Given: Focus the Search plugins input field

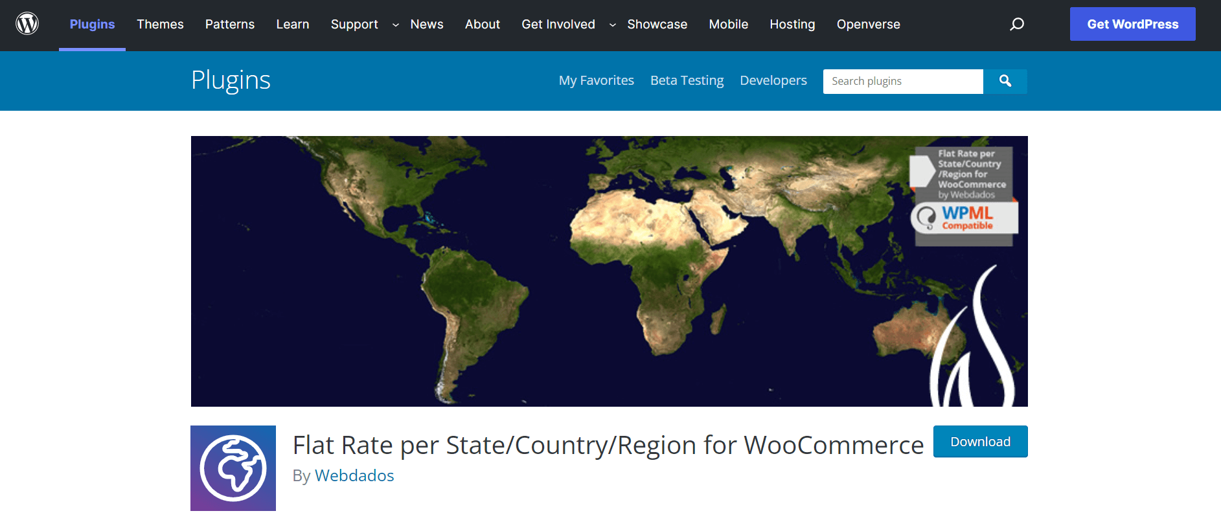Looking at the screenshot, I should (x=903, y=81).
